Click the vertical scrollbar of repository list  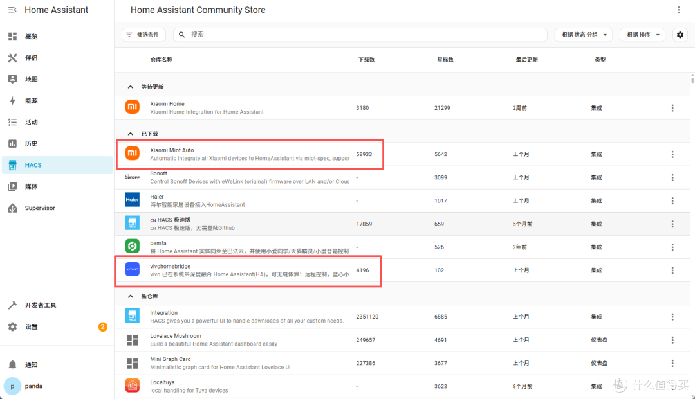coord(692,79)
